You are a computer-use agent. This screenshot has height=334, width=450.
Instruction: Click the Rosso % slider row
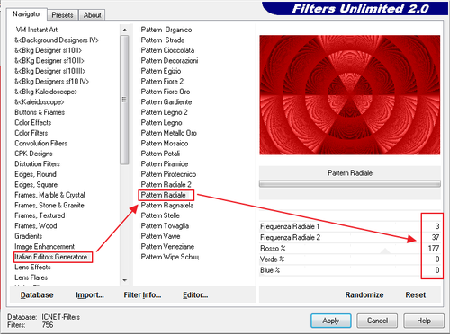350,249
